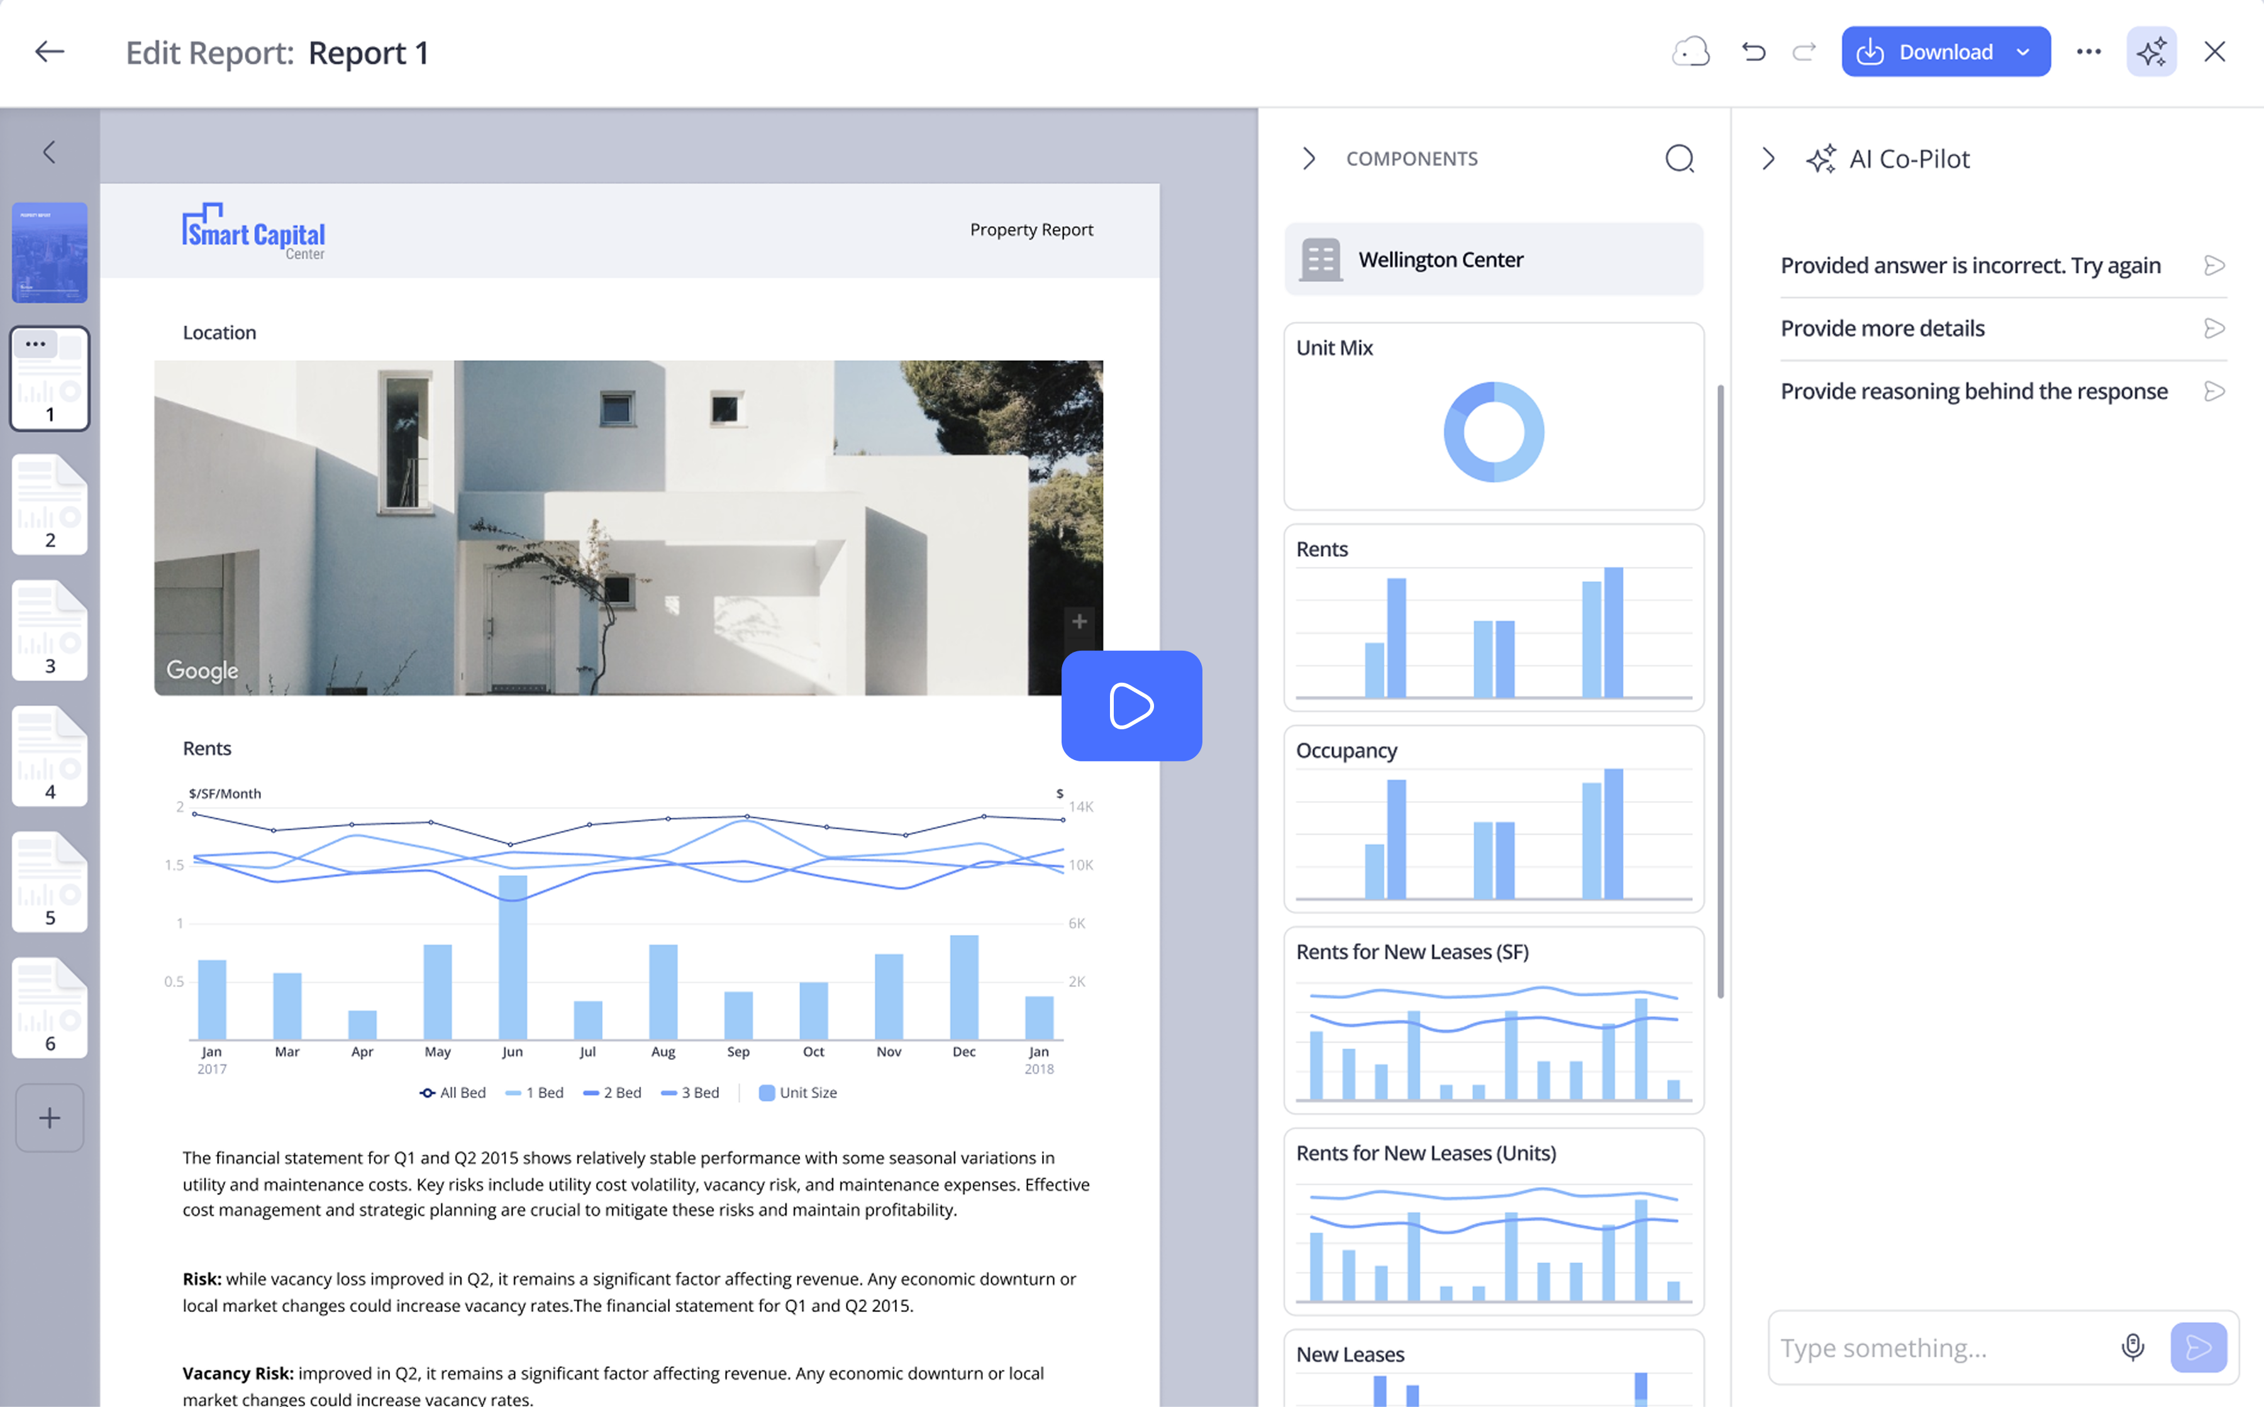Send 'Provided answer is incorrect. Try again'

[2214, 265]
